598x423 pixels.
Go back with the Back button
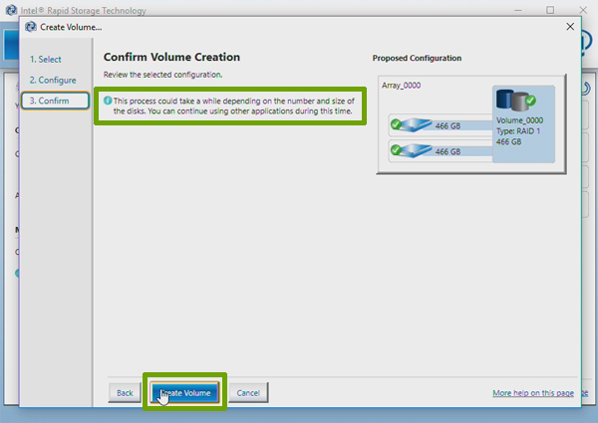click(x=125, y=392)
